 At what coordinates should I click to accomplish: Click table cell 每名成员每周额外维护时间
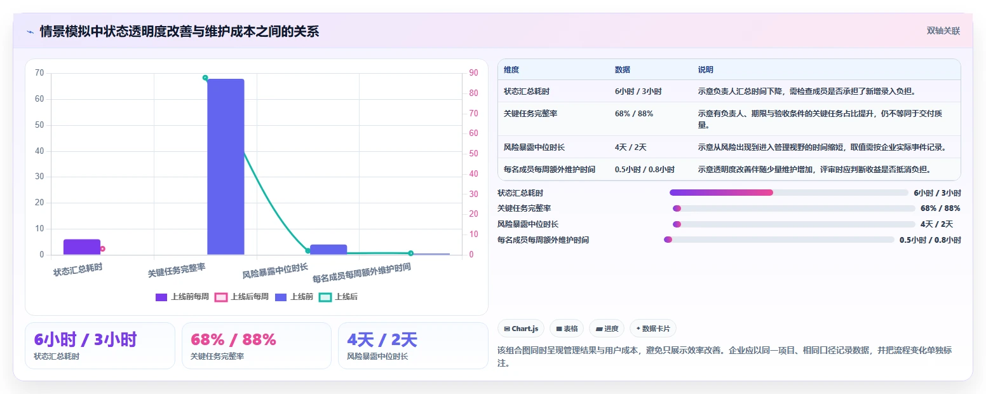(550, 170)
